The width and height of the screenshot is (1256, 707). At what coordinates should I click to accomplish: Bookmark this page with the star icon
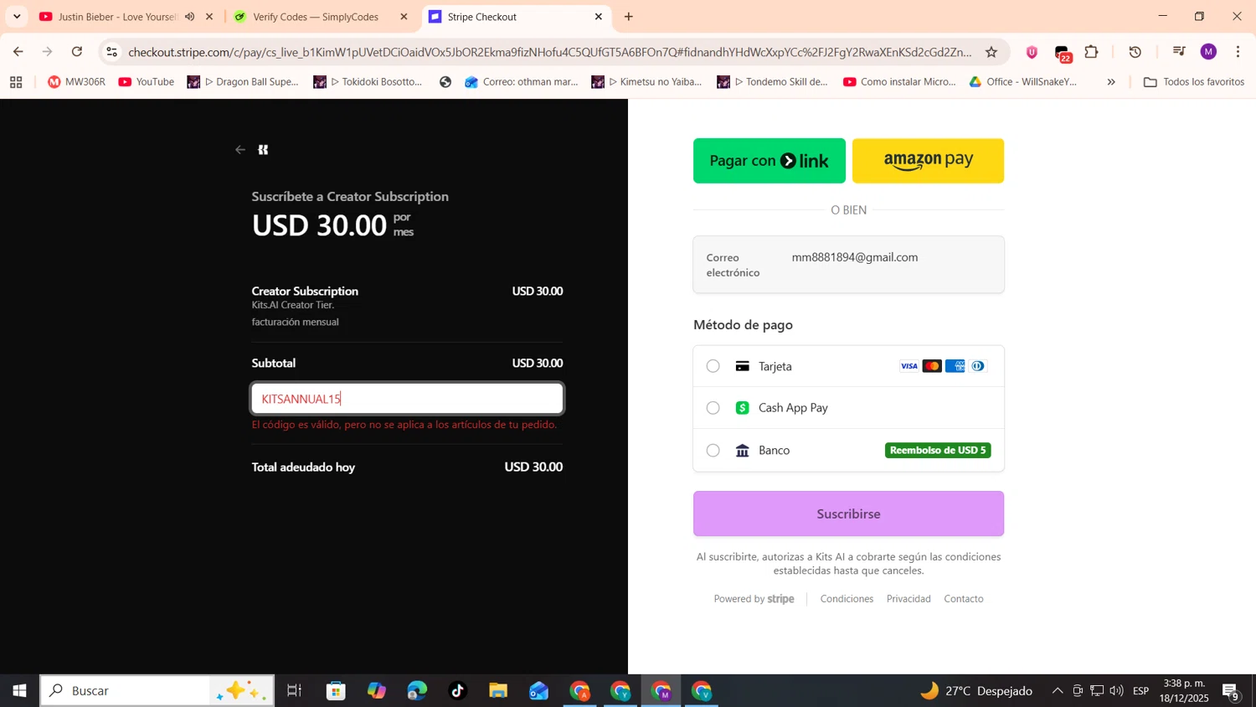[991, 52]
